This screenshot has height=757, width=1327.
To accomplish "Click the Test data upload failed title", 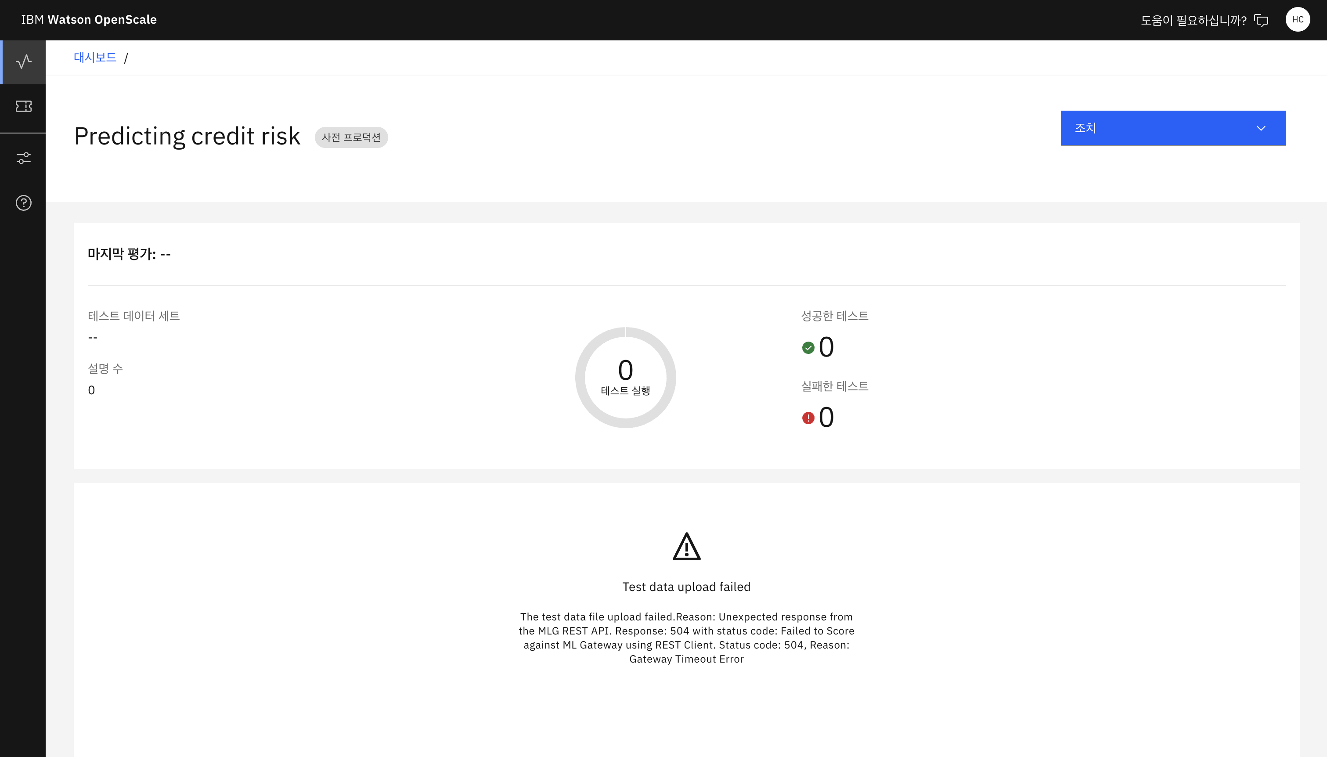I will point(686,587).
